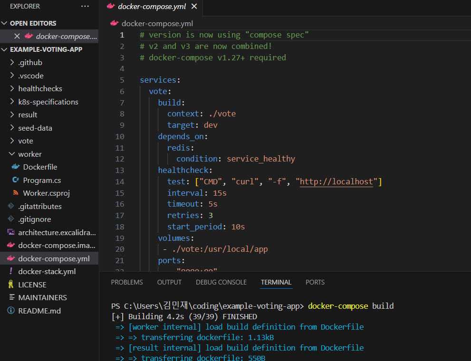This screenshot has height=361, width=471.
Task: Collapse the EXAMPLE-VOTING-APP section
Action: [4, 49]
